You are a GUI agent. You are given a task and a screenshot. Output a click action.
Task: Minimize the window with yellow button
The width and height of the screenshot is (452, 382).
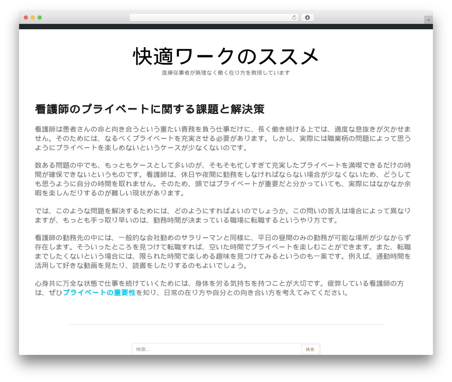pos(33,18)
